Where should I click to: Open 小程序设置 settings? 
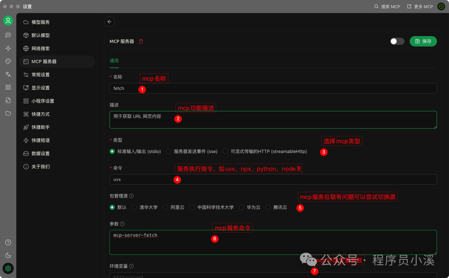pyautogui.click(x=57, y=101)
